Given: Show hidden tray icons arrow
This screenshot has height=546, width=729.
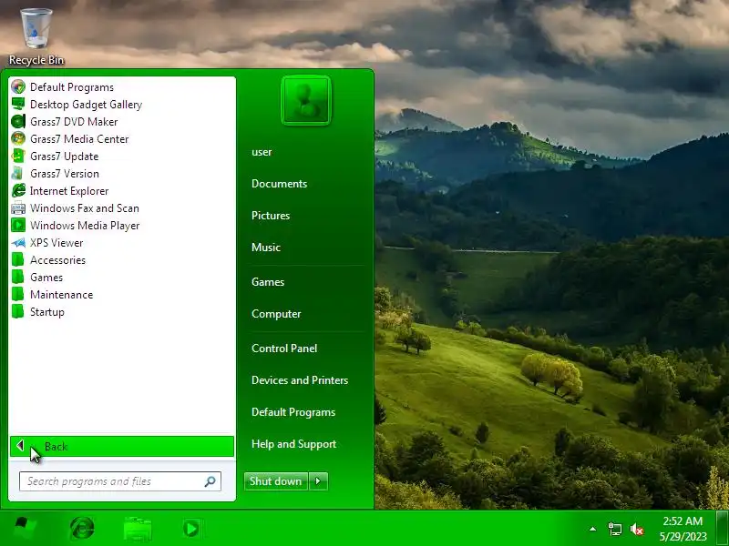Looking at the screenshot, I should coord(593,529).
